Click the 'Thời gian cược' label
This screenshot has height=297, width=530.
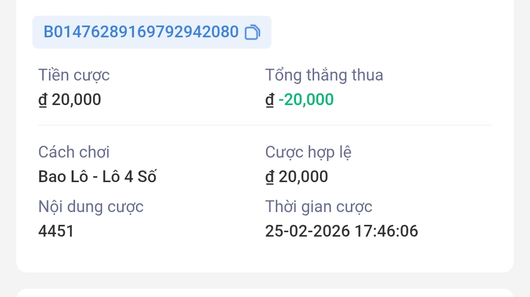coord(318,207)
